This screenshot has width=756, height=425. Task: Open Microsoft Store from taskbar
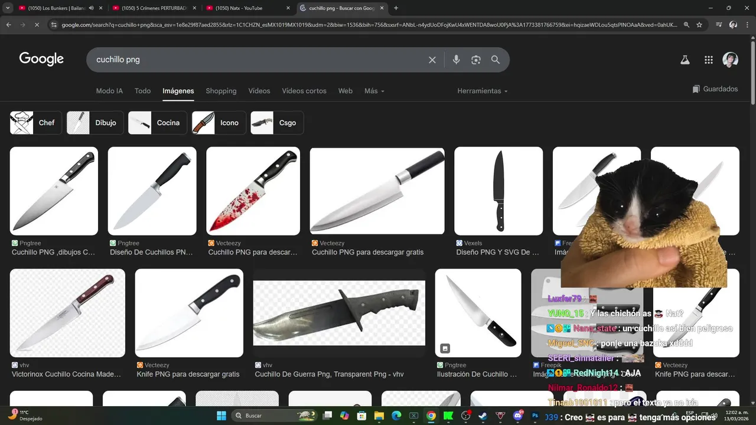[361, 416]
